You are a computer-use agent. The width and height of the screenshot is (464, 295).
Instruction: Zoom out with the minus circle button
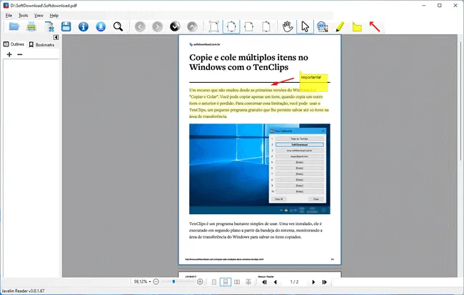pos(156,281)
